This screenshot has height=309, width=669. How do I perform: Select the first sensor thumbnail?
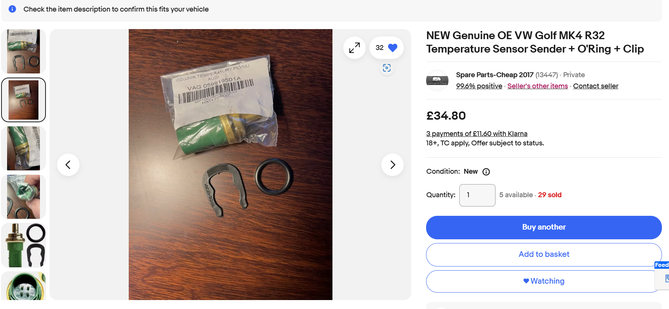tap(24, 51)
